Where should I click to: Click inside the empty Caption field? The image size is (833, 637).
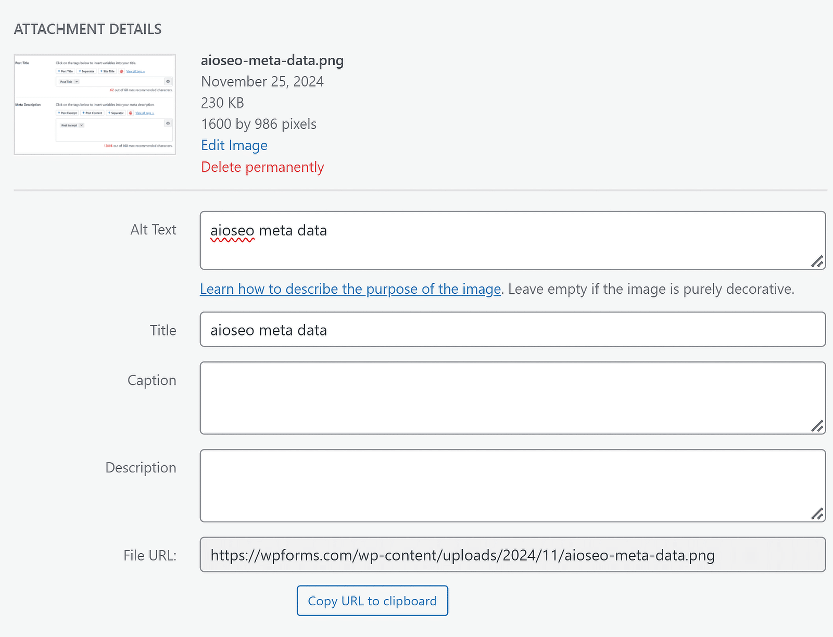[x=513, y=398]
